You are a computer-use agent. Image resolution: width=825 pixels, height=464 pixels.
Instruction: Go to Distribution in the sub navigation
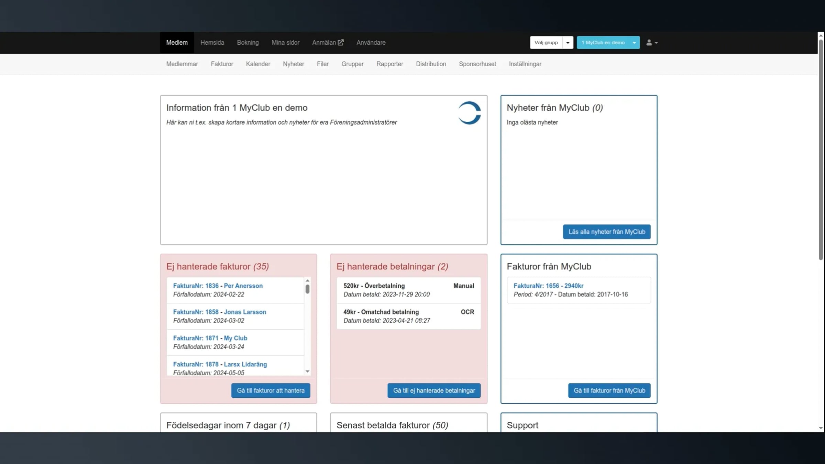(431, 64)
